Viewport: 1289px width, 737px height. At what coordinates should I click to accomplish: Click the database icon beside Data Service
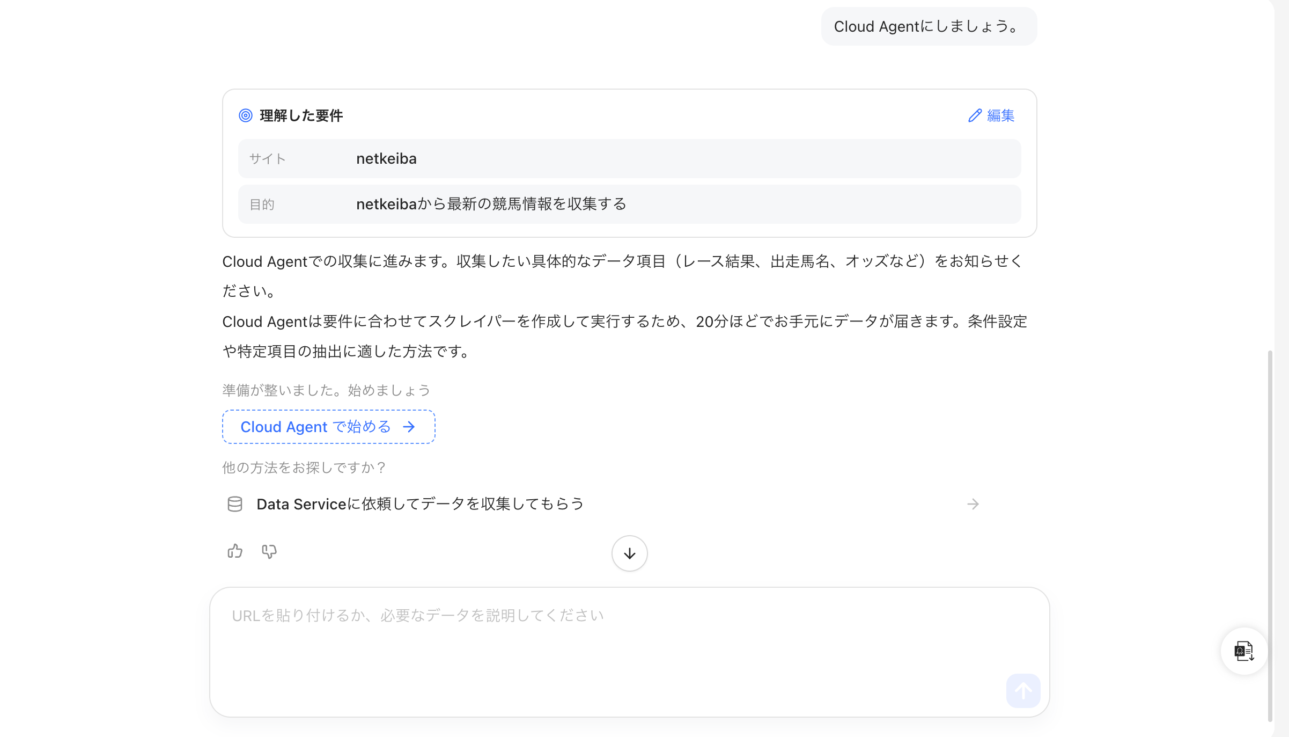(235, 504)
